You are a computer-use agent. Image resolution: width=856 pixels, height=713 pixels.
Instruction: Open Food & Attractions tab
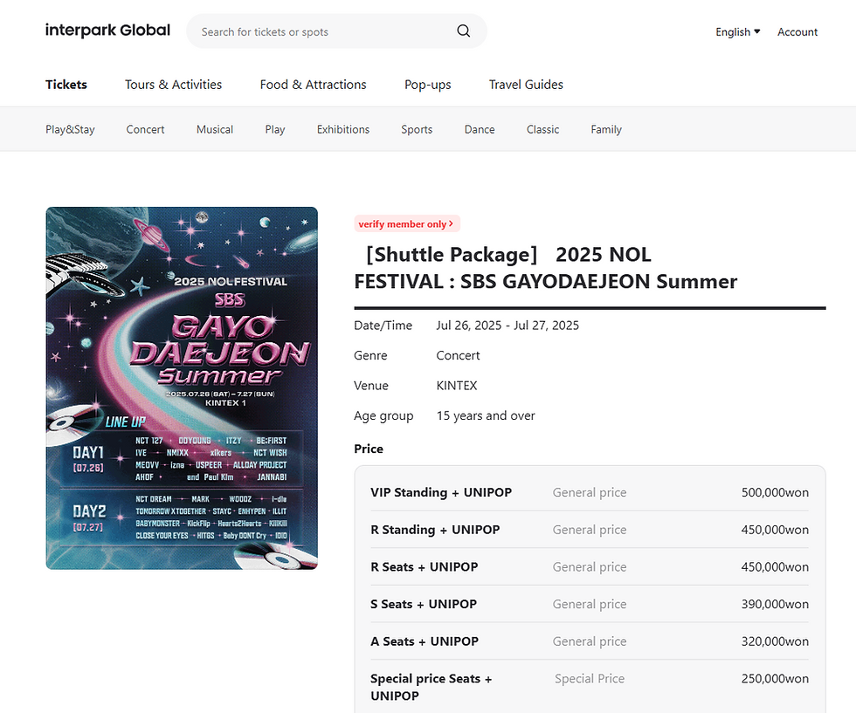click(x=313, y=85)
